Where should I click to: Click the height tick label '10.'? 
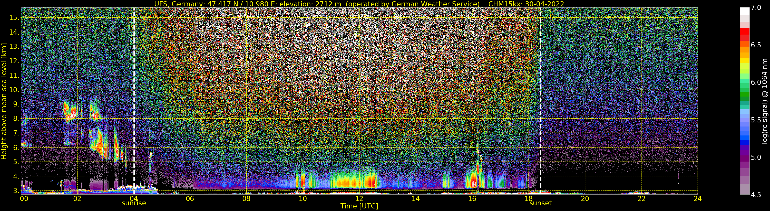pos(14,90)
